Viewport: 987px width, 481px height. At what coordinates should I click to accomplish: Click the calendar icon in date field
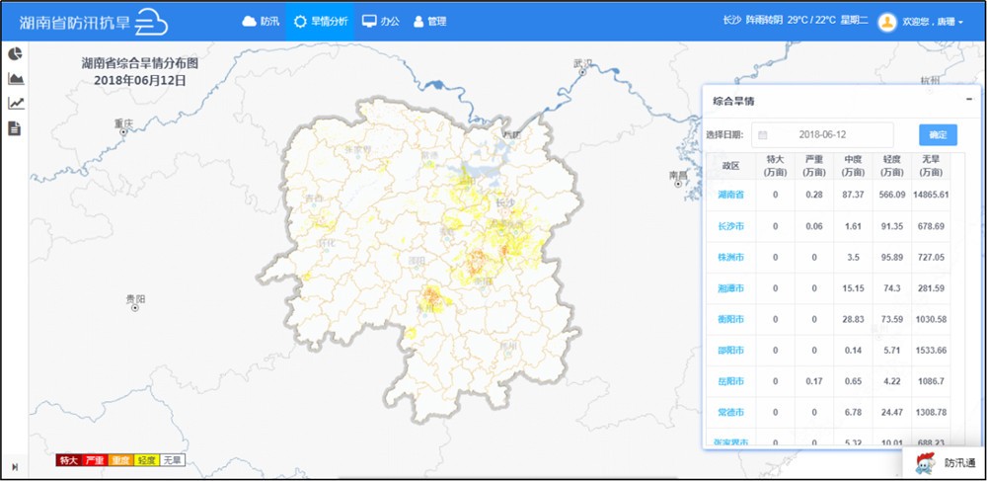[x=763, y=134]
